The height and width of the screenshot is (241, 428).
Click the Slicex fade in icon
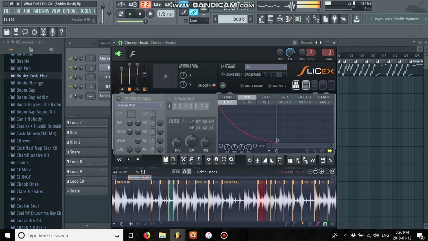point(265,161)
